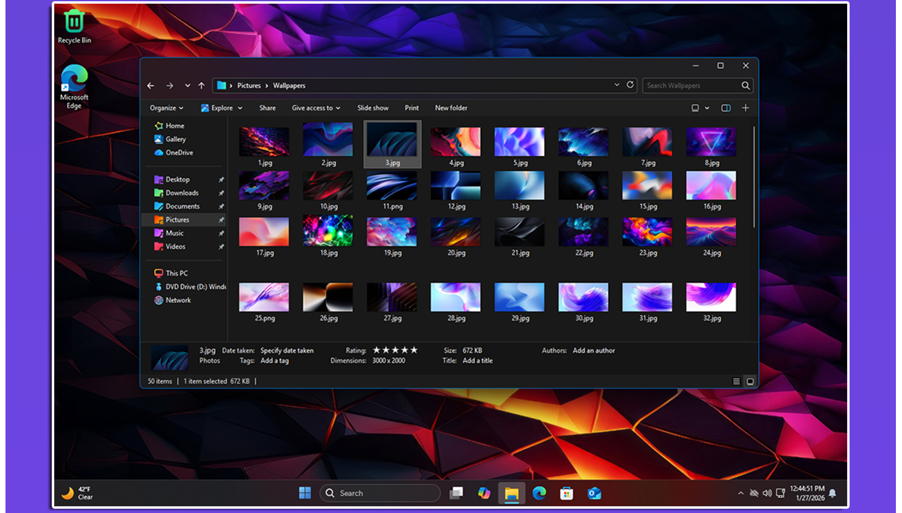Set rating to five stars
902x513 pixels.
(414, 350)
